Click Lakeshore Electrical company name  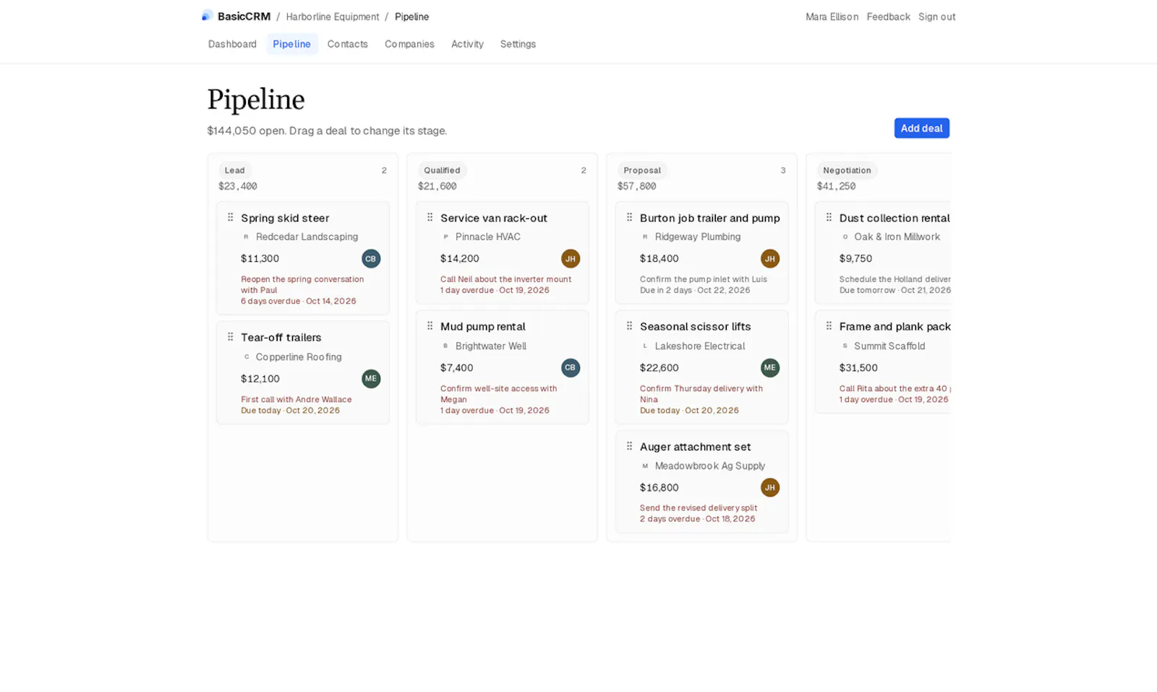(x=700, y=346)
